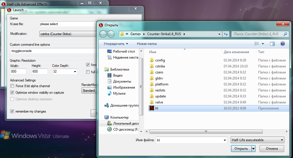Click the Поиск: Counter-Strike1.6_RUS search field

pos(260,34)
